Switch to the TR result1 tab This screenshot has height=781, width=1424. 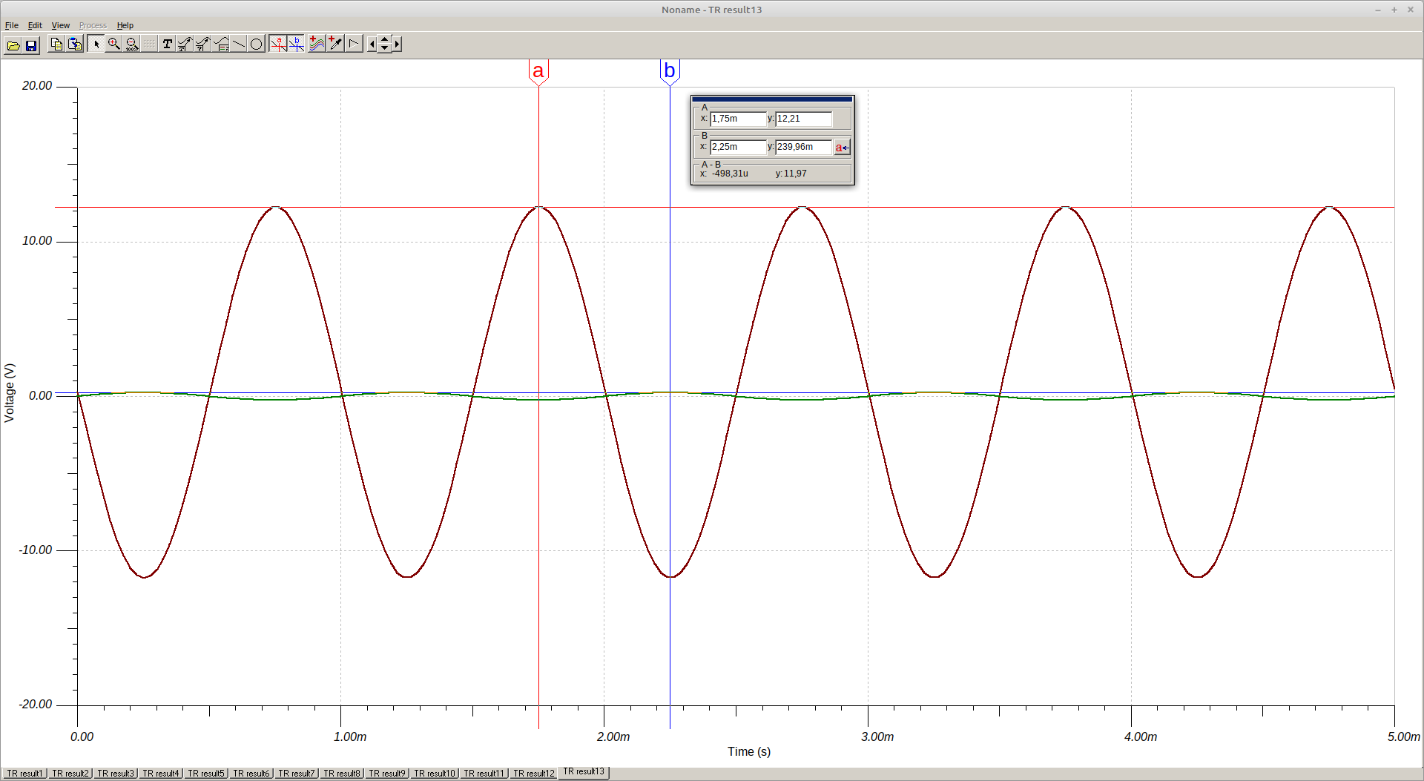point(25,774)
